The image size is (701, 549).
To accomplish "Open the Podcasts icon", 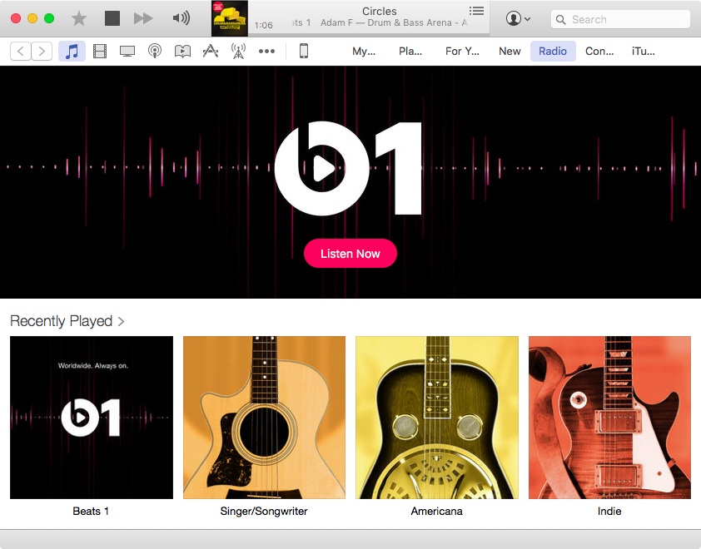I will pos(155,51).
